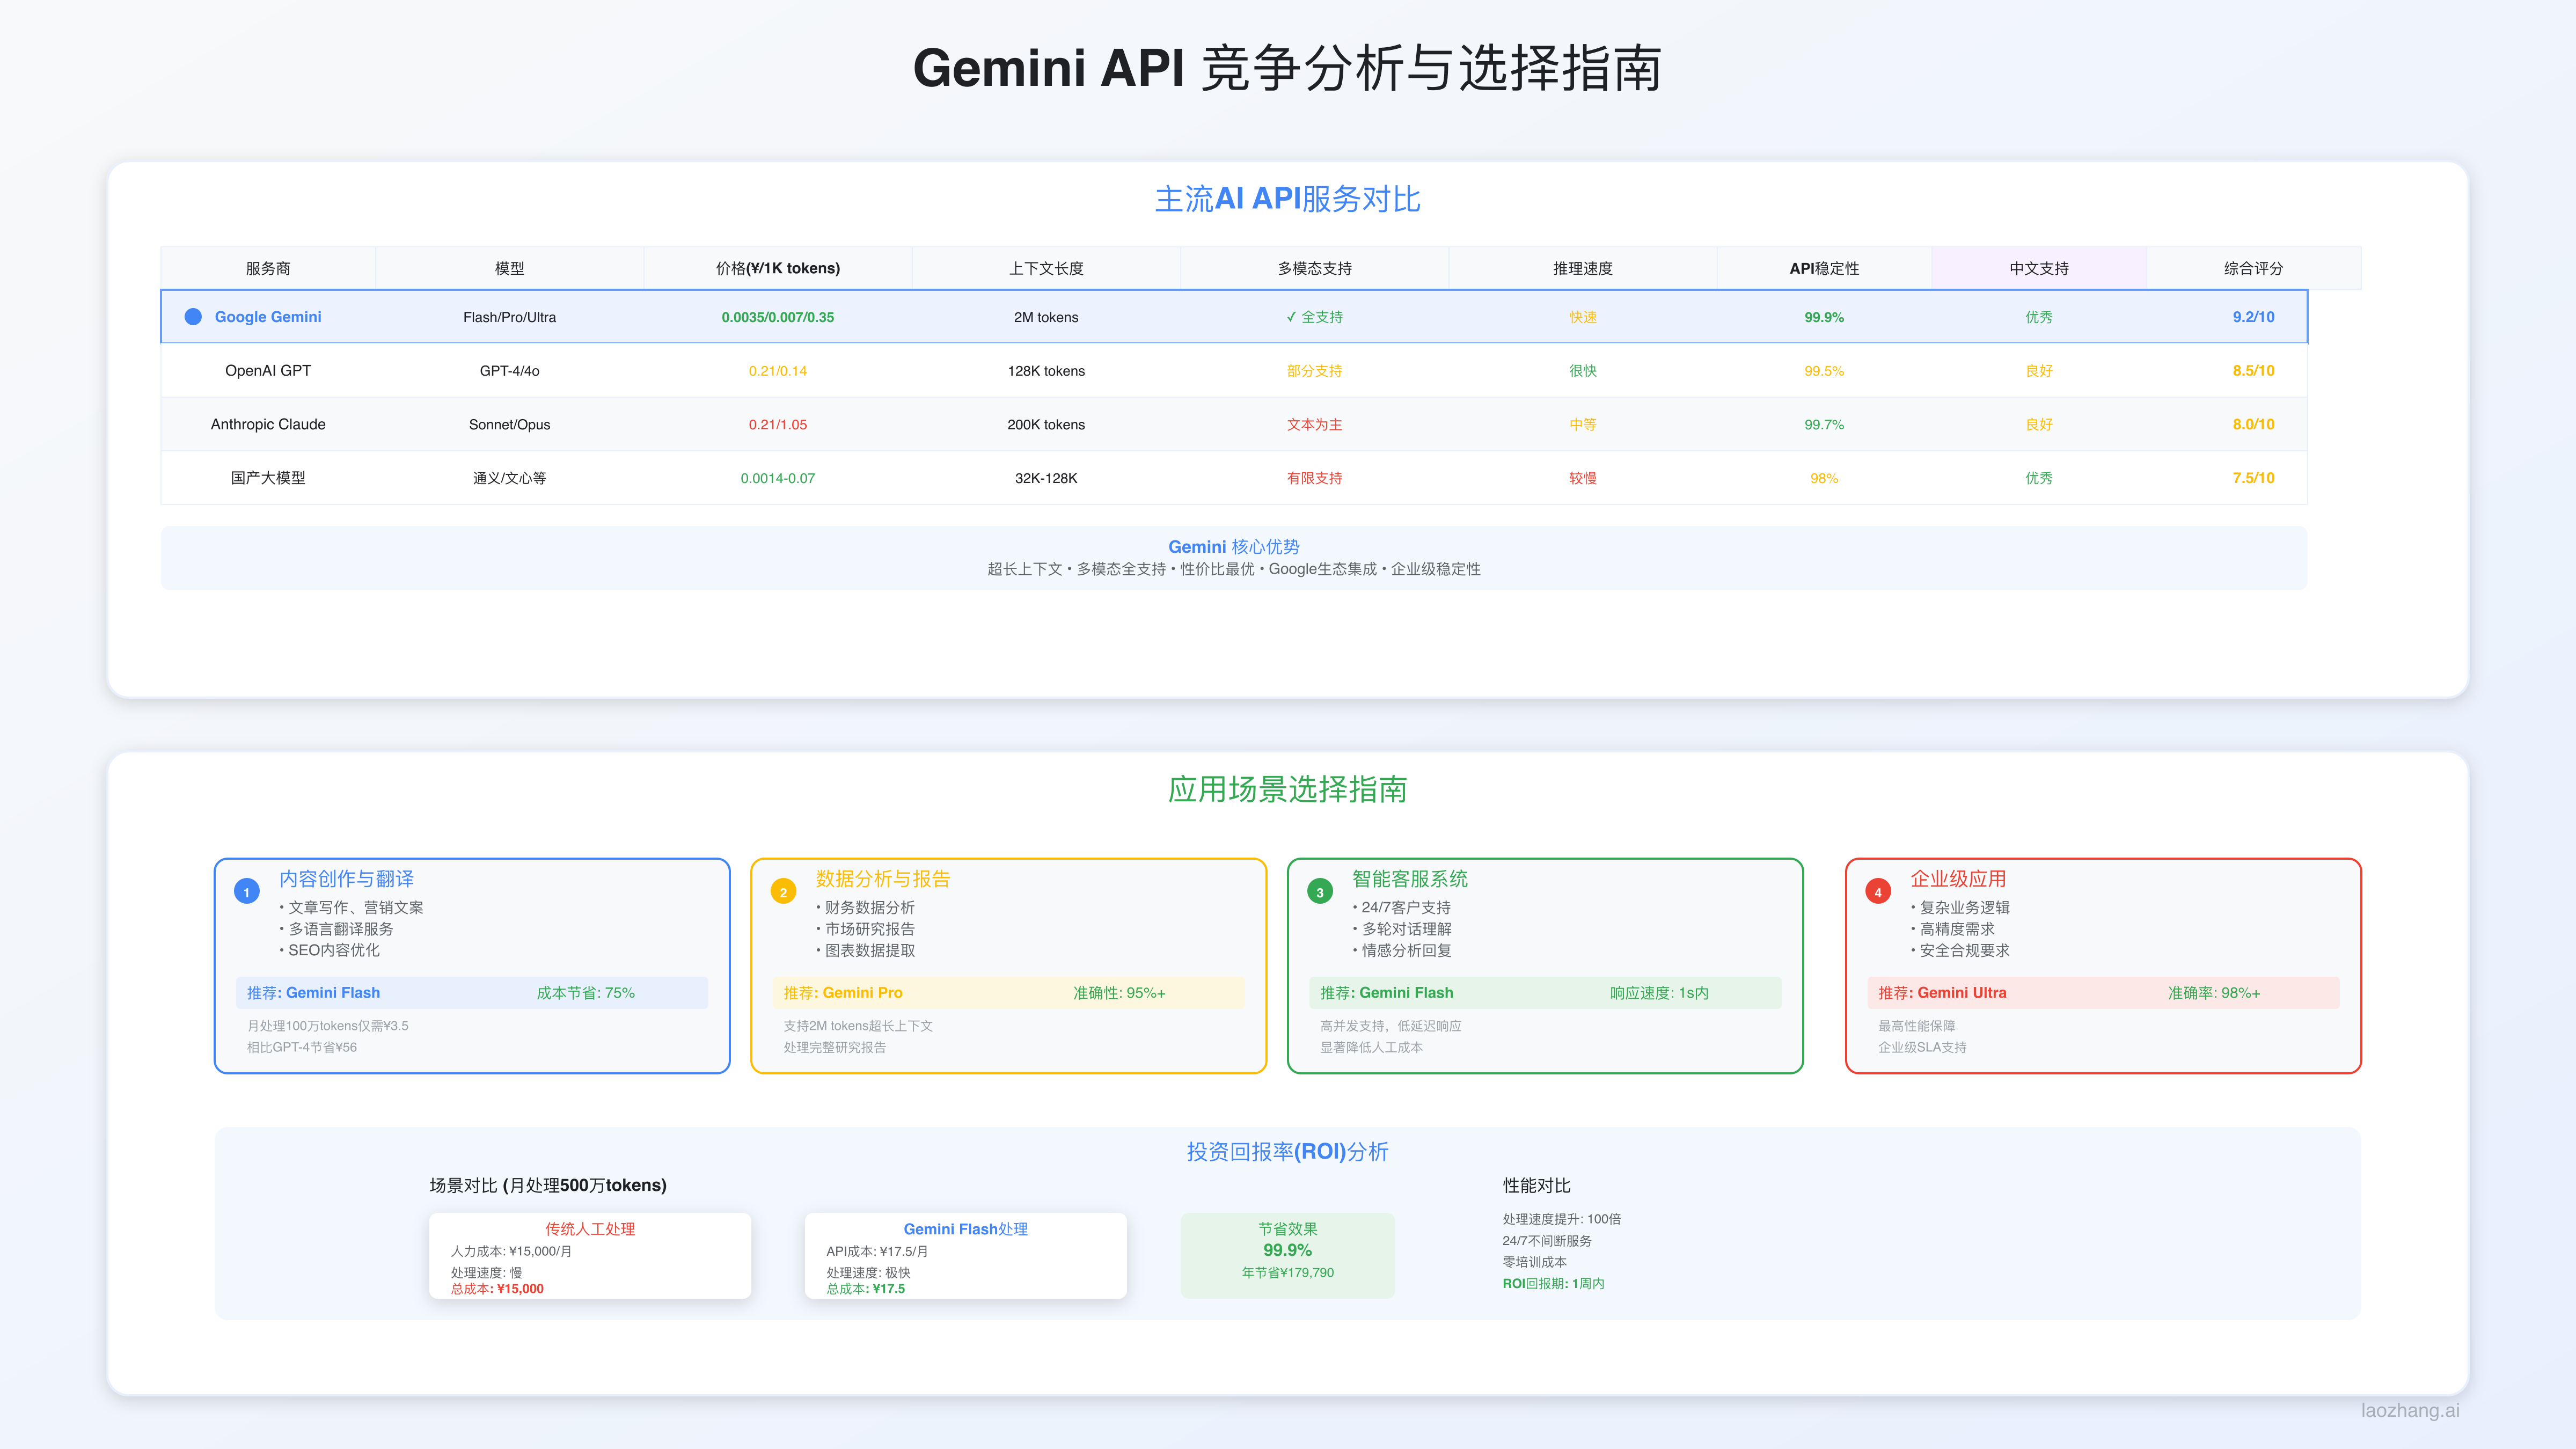Select the 通义/文心等 model cell
Viewport: 2576px width, 1449px height.
click(510, 478)
